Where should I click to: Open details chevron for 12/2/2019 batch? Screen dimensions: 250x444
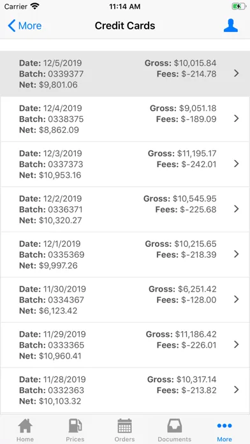pyautogui.click(x=237, y=209)
